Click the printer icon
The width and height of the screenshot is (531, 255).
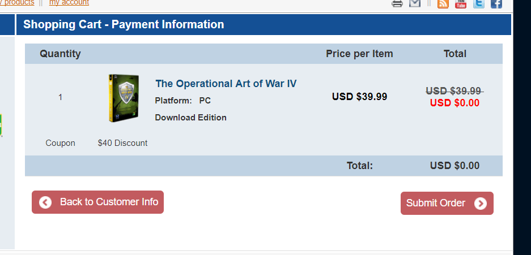pyautogui.click(x=397, y=3)
